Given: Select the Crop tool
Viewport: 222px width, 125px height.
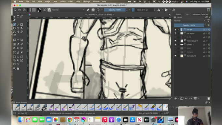Looking at the screenshot, I should pos(21,40).
